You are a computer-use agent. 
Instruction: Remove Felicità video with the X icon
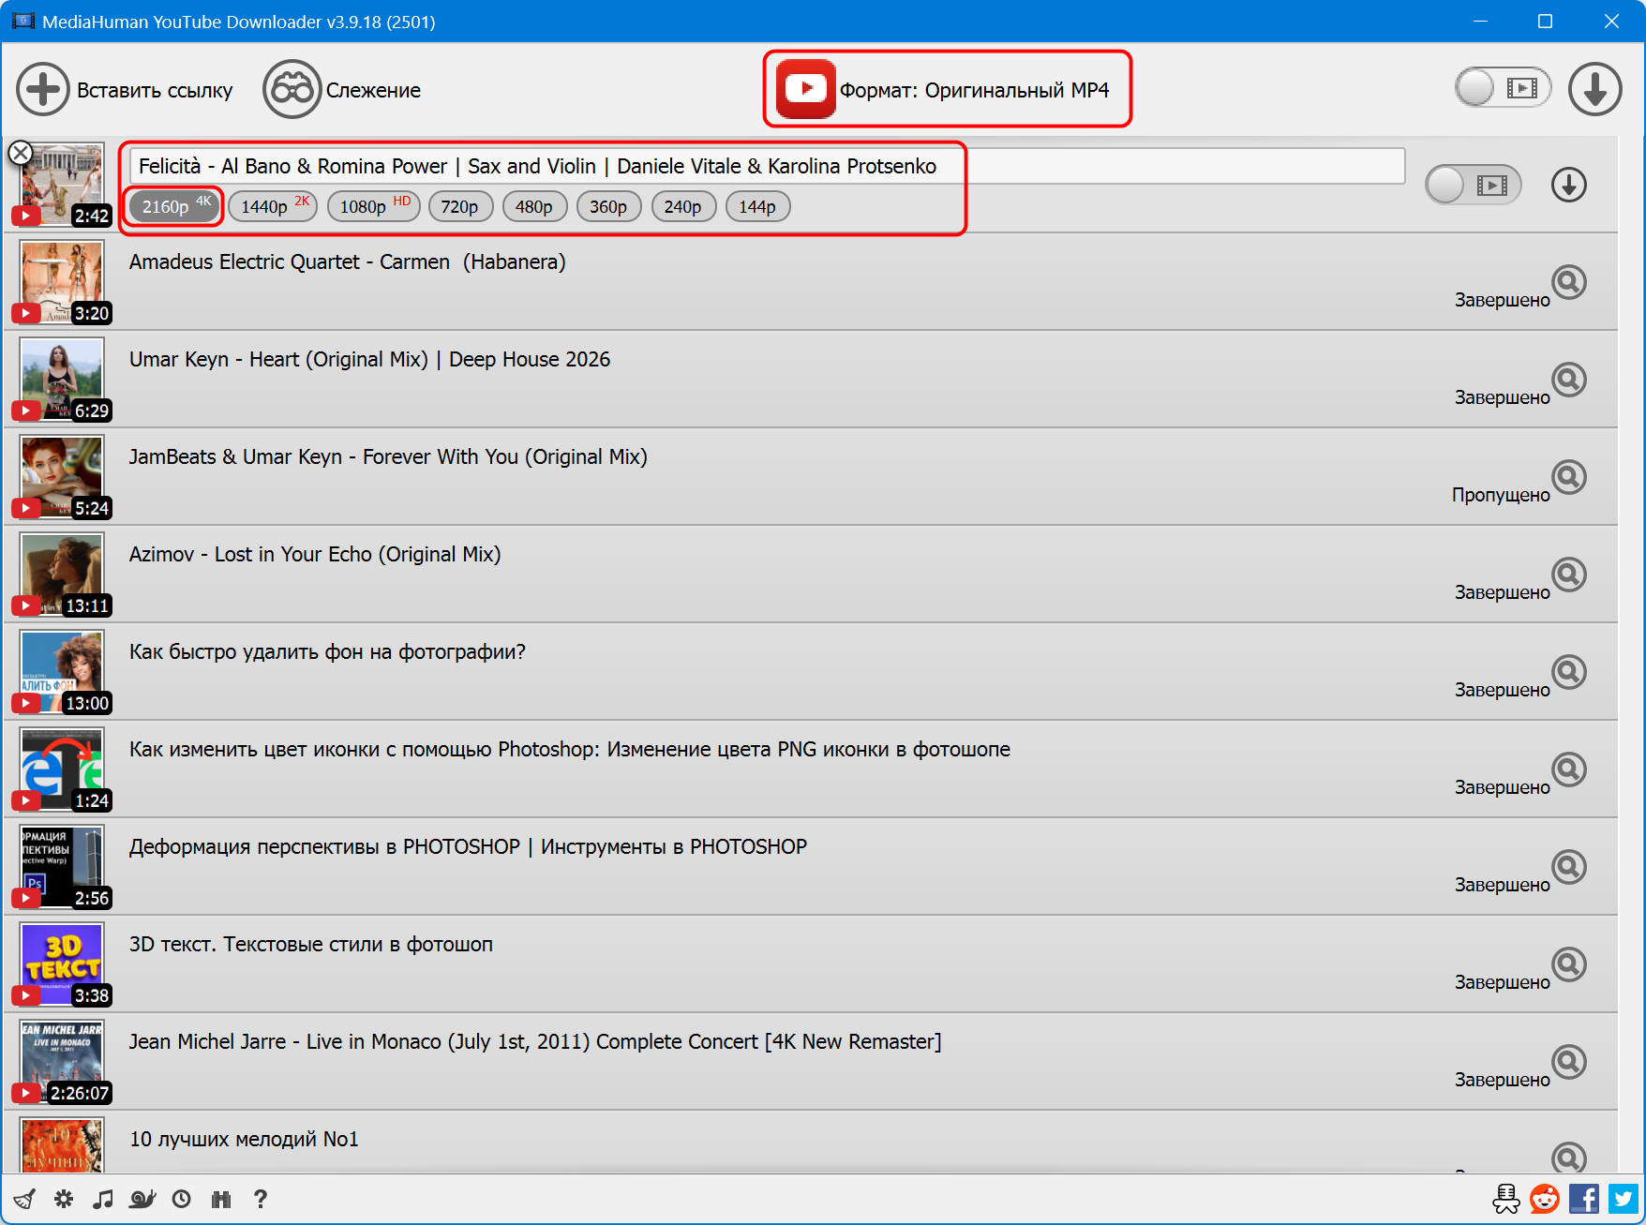21,153
